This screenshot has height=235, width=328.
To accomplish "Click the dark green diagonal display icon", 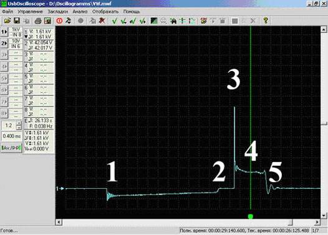I will pyautogui.click(x=154, y=21).
